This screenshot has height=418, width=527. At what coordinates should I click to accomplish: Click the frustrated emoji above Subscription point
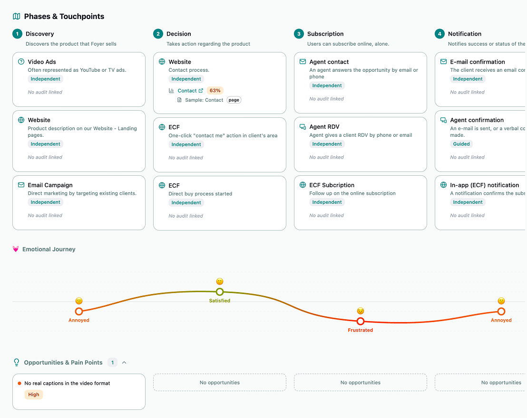361,311
